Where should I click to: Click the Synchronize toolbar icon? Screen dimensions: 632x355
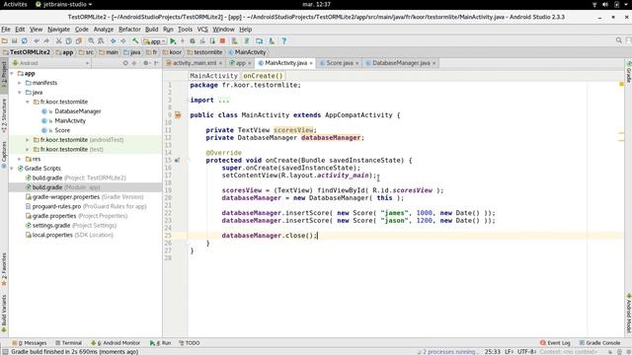[x=25, y=41]
